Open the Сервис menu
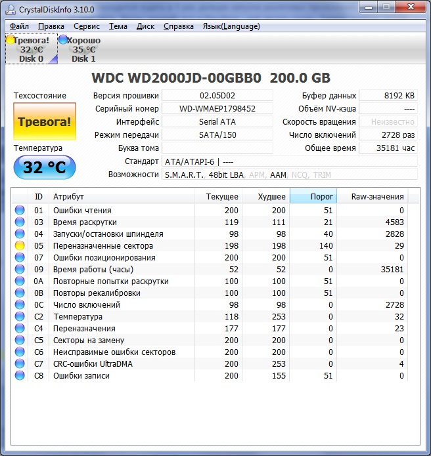This screenshot has width=431, height=456. tap(87, 26)
